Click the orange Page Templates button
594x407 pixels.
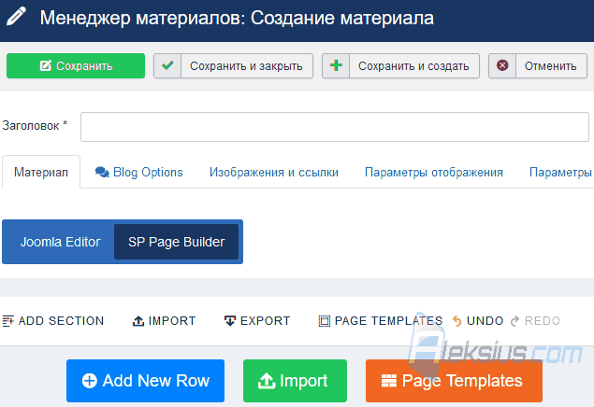(x=454, y=381)
